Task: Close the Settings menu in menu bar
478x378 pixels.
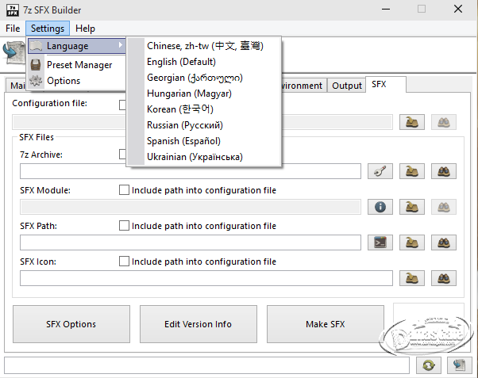Action: pyautogui.click(x=48, y=29)
